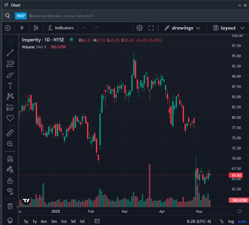Select the crosshair cursor tool
249x225 pixels.
(x=10, y=42)
